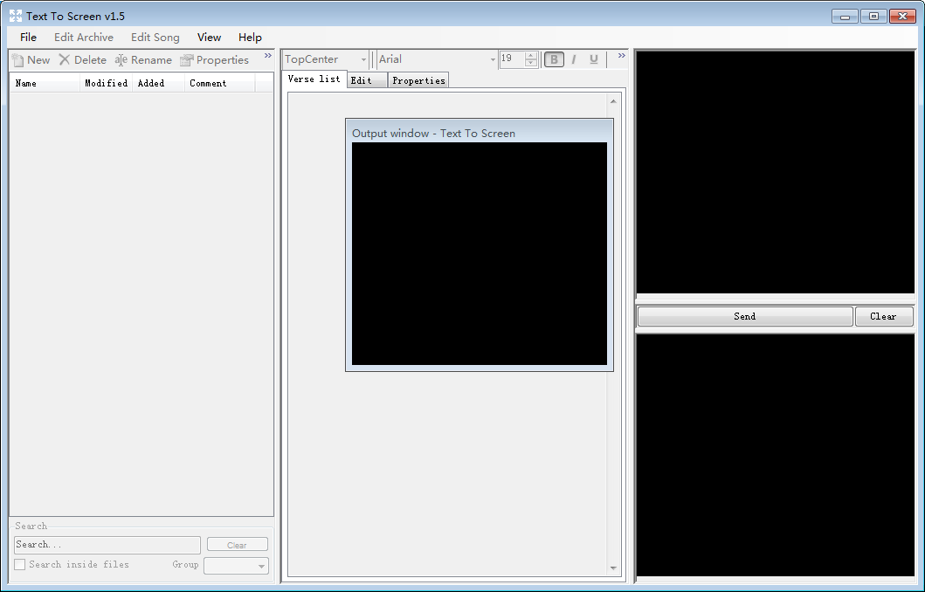Screen dimensions: 925x592
Task: Toggle Bold formatting
Action: [554, 59]
